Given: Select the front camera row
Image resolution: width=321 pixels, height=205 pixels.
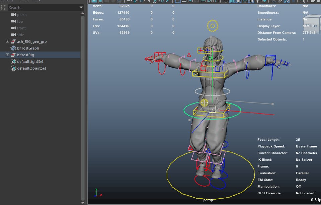Looking at the screenshot, I should coord(21,28).
